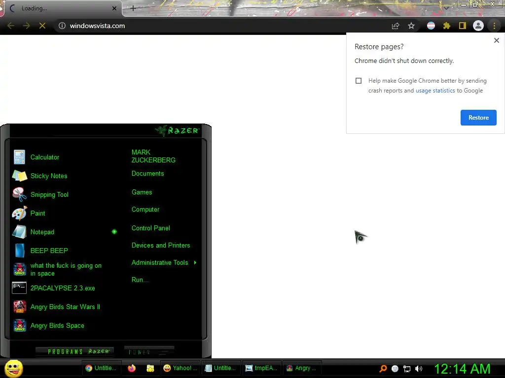Click the 12:14 AM clock
Screen dimensions: 505x378
462,369
